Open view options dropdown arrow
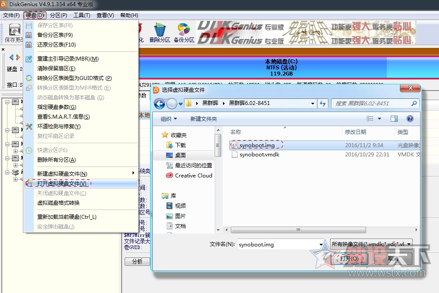This screenshot has height=293, width=439. point(379,119)
